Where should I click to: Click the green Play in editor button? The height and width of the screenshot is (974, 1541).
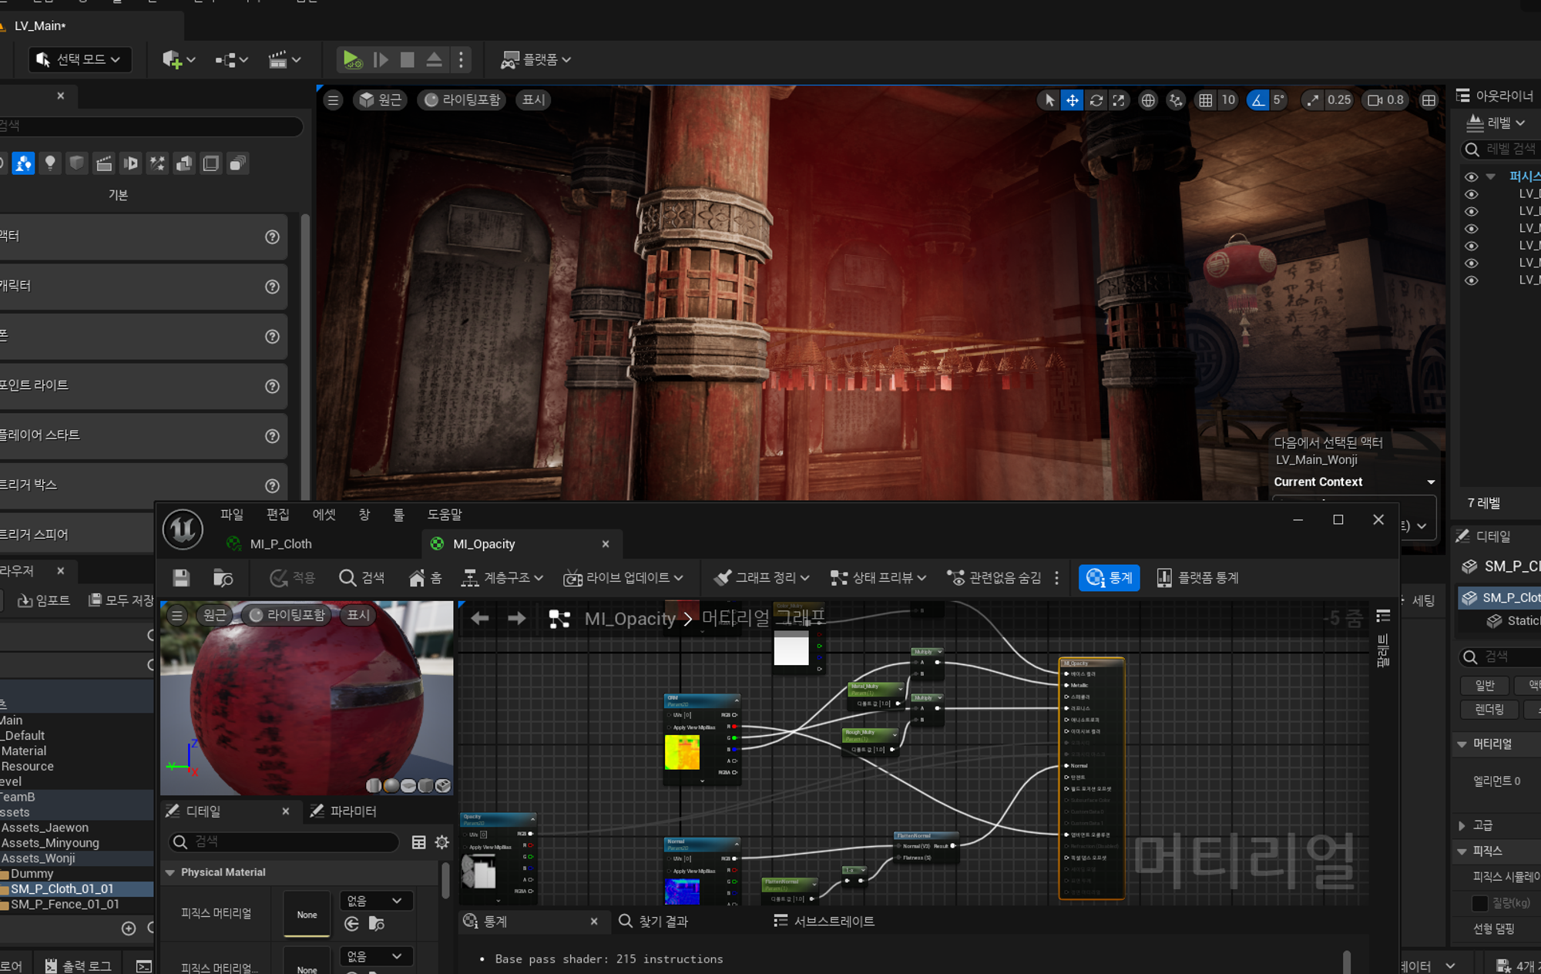click(351, 59)
